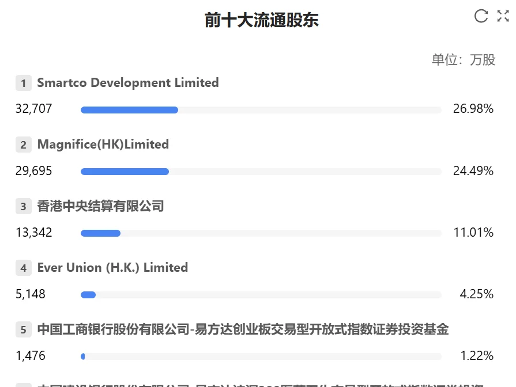The height and width of the screenshot is (387, 516).
Task: Select the Ever Union (H.K.) Limited entry
Action: tap(112, 268)
